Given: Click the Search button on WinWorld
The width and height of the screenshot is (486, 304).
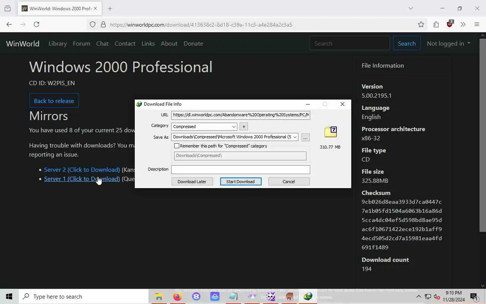Looking at the screenshot, I should [407, 43].
